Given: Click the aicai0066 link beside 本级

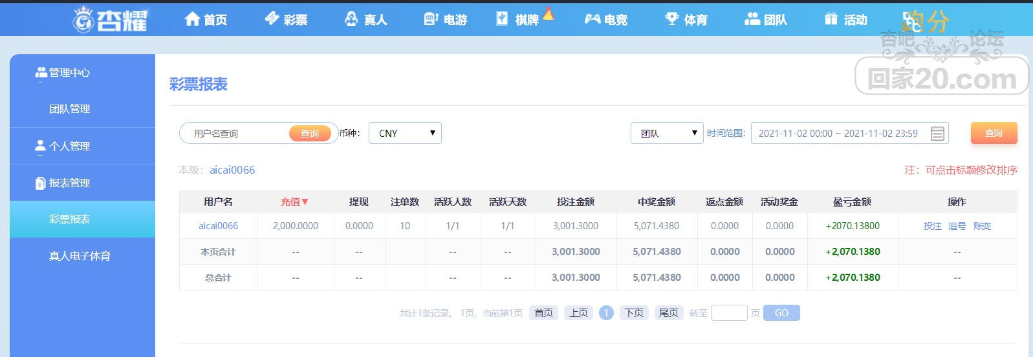Looking at the screenshot, I should (232, 170).
